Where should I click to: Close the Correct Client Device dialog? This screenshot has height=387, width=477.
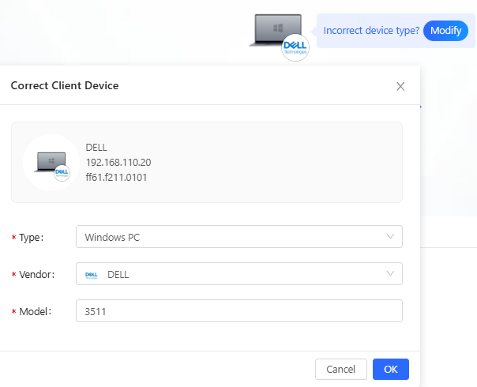pyautogui.click(x=400, y=86)
